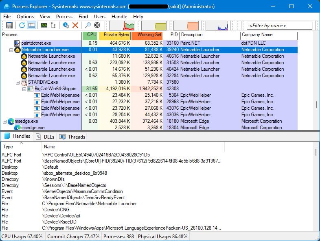Click Commit Charge in the status bar

tap(73, 237)
